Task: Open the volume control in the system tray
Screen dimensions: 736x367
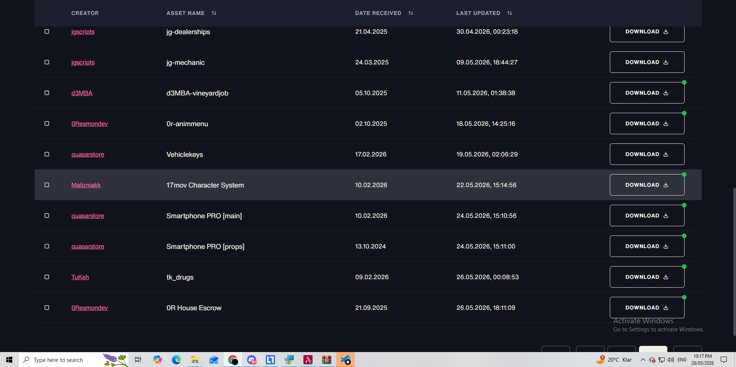Action: click(670, 360)
